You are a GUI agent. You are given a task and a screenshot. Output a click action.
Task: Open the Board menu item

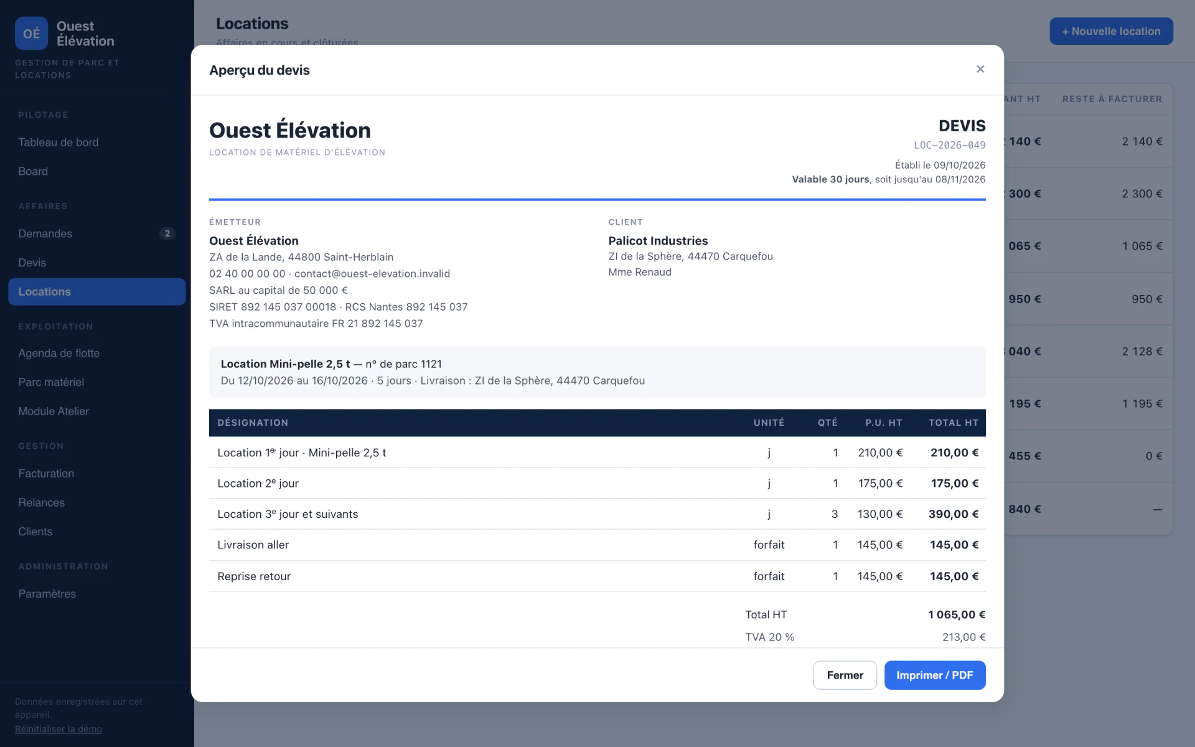pyautogui.click(x=96, y=171)
